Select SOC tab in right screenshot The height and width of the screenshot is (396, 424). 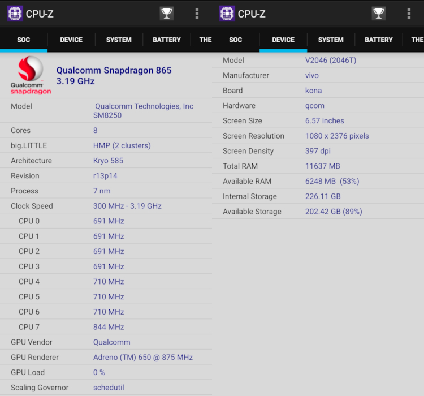click(x=236, y=40)
